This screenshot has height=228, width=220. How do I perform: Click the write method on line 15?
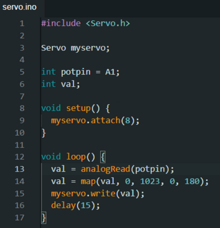tap(103, 194)
